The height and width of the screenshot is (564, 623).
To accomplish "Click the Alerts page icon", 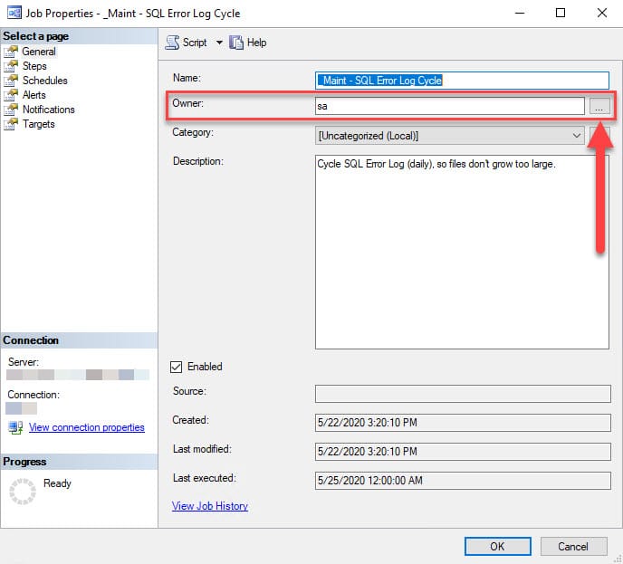I will click(x=11, y=95).
